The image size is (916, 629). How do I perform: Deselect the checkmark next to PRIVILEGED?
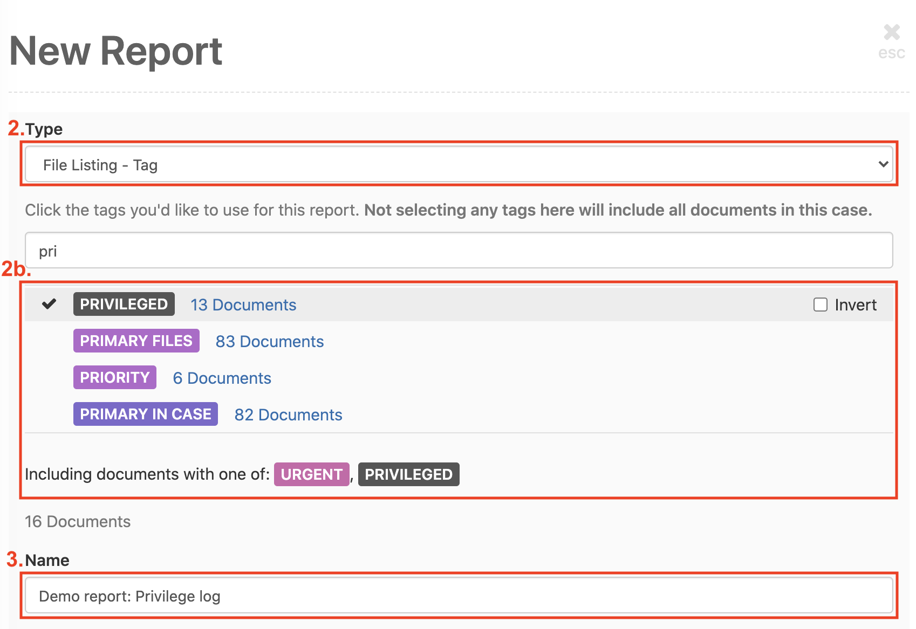[x=49, y=304]
